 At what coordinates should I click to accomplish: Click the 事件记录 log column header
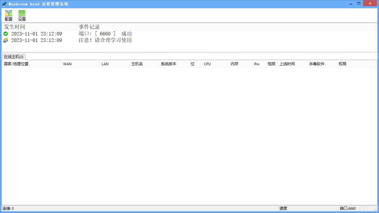pos(89,27)
